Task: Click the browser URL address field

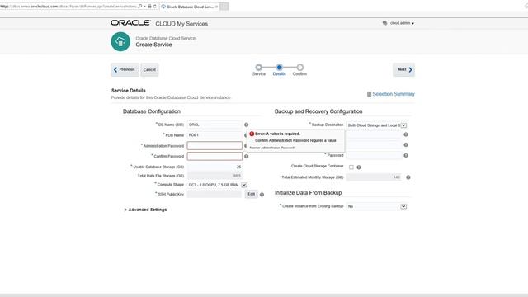Action: 68,7
